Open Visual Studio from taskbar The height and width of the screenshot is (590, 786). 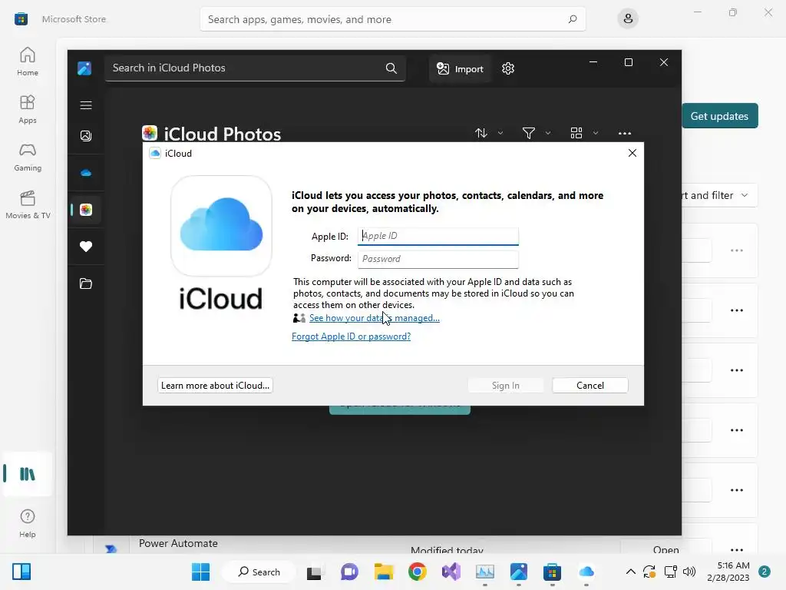click(x=451, y=572)
